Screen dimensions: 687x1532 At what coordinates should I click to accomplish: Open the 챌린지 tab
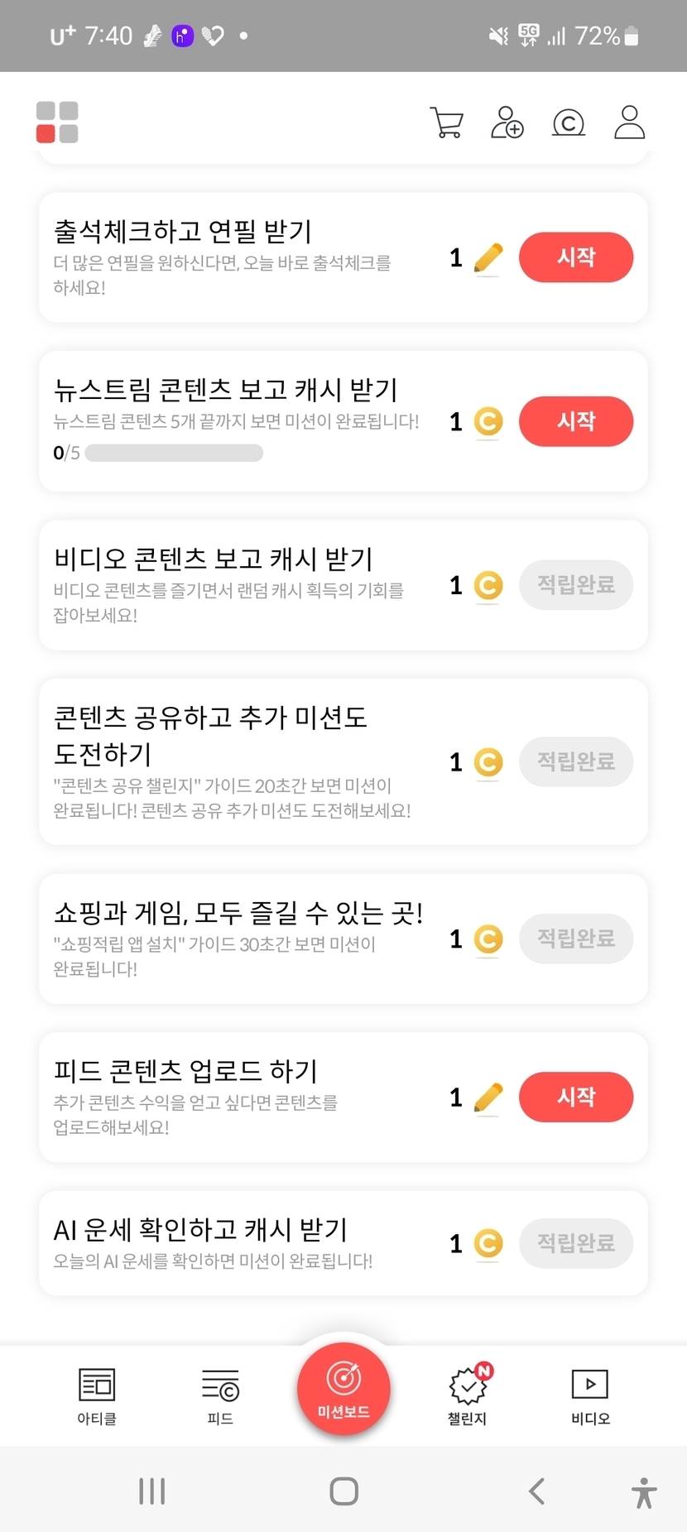(468, 1395)
